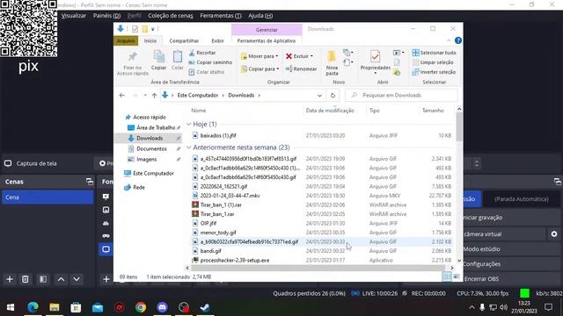The image size is (563, 316).
Task: Sort by Data de modificação column
Action: click(330, 111)
